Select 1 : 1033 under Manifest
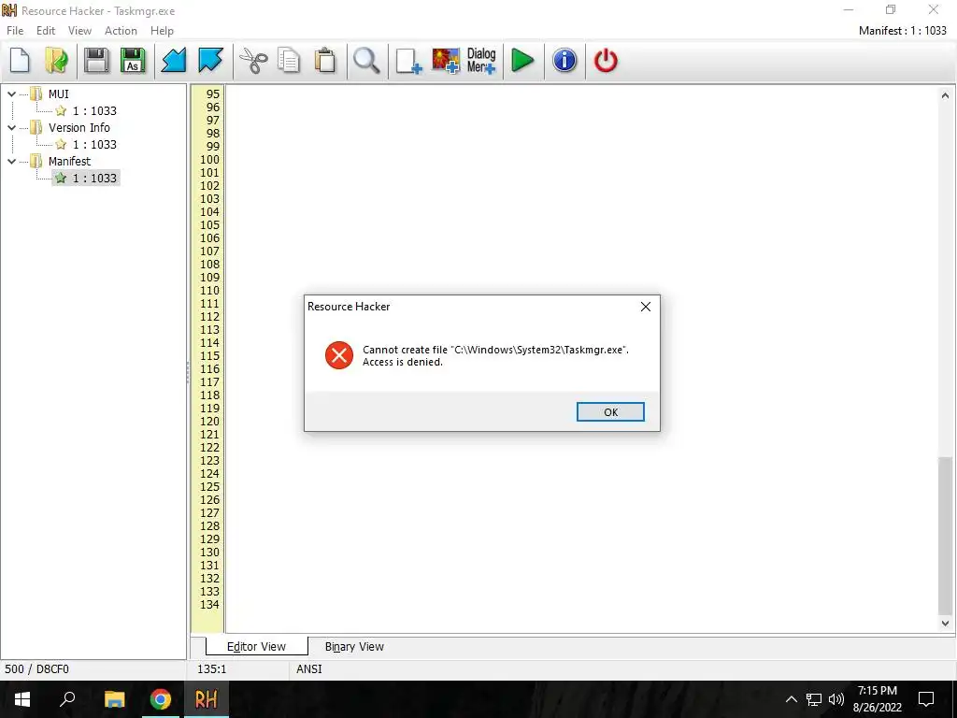957x718 pixels. (x=94, y=178)
